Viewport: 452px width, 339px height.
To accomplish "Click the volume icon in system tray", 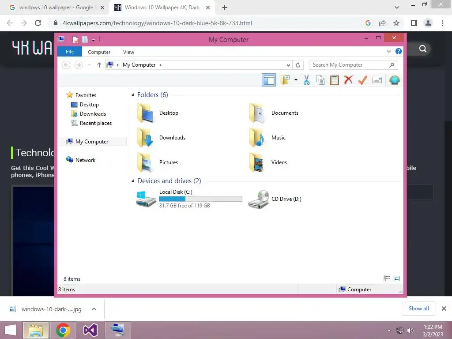I will (410, 331).
